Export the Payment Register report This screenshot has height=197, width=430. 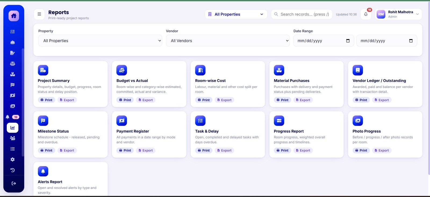click(146, 151)
